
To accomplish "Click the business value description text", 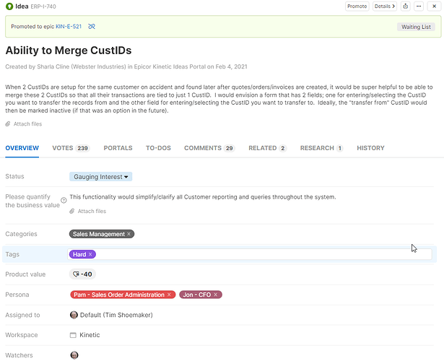I will pyautogui.click(x=203, y=197).
